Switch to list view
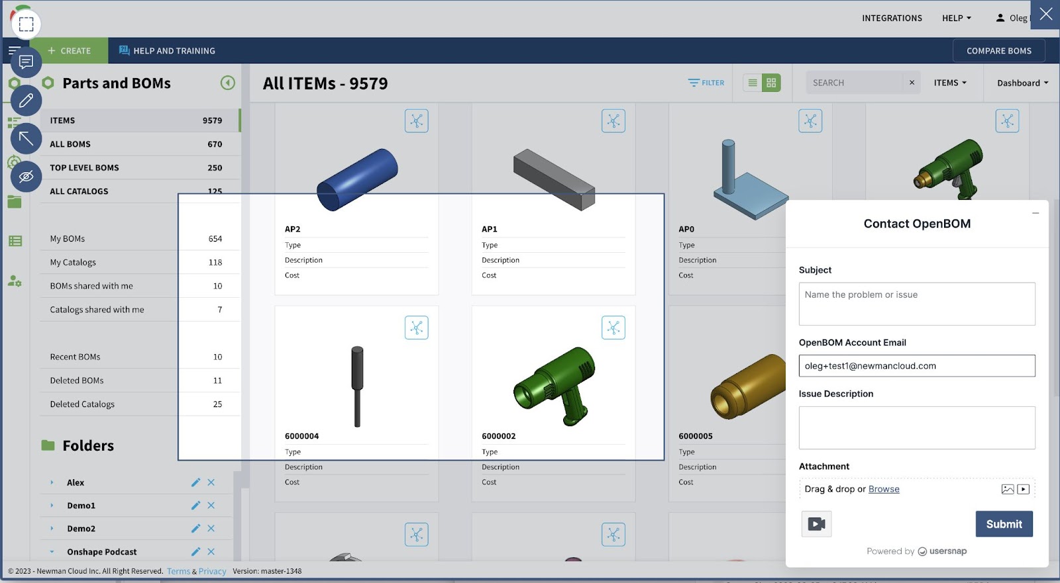The width and height of the screenshot is (1060, 583). pos(753,83)
